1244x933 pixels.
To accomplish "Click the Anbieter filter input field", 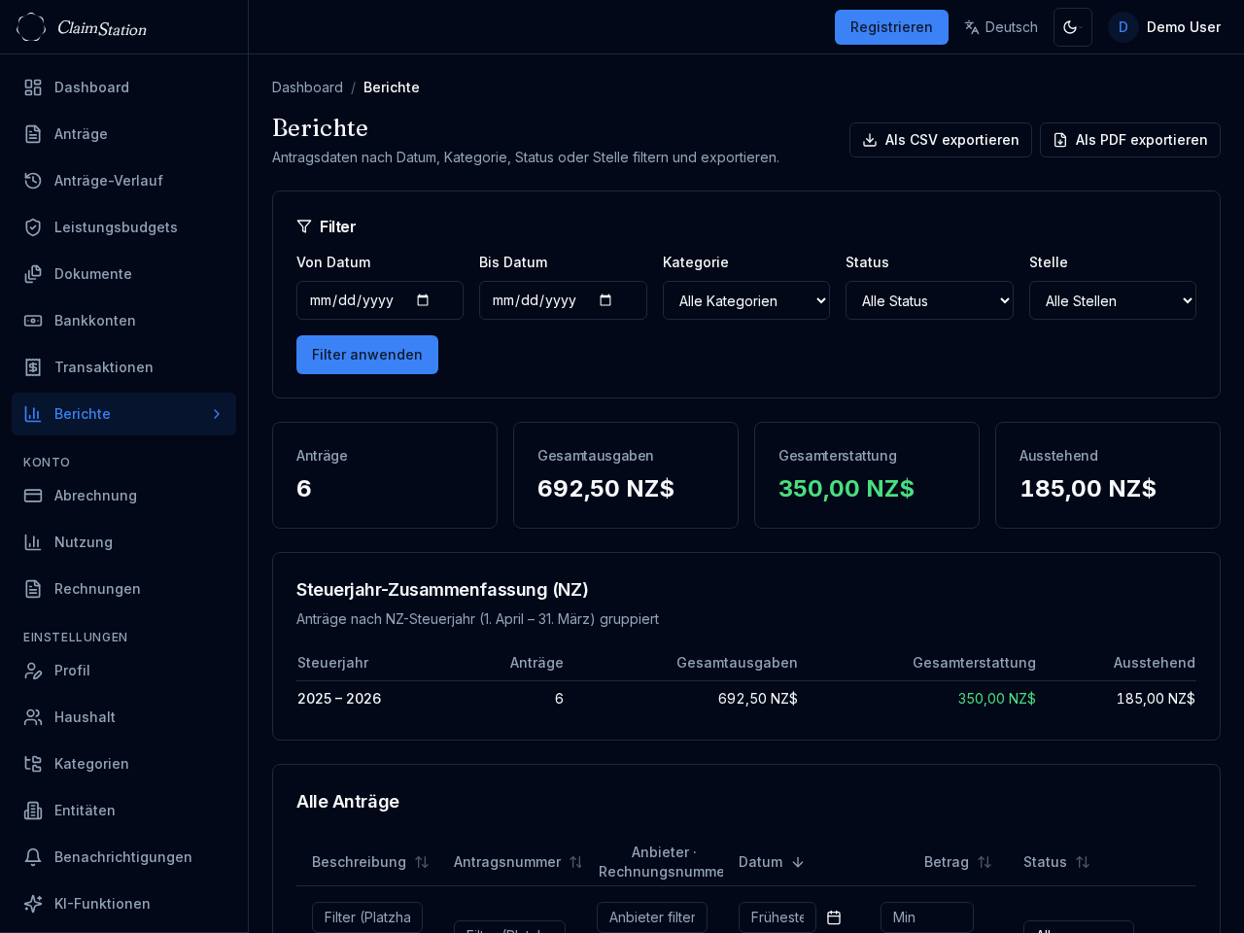I will 651,917.
